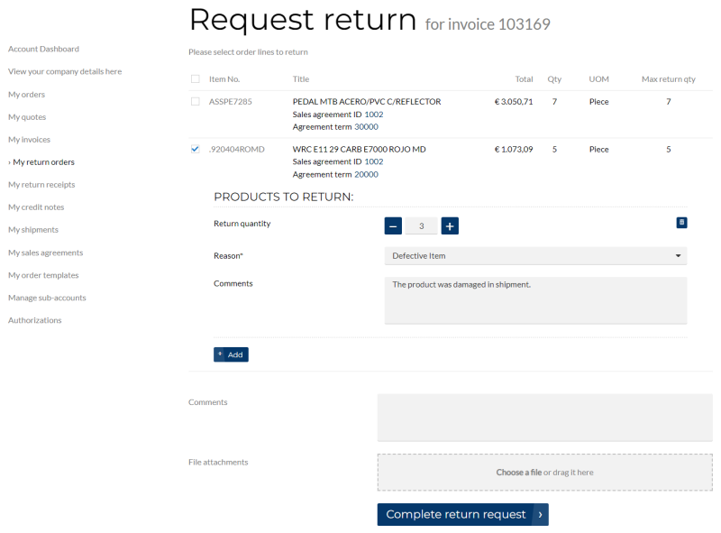Open Agreement term 20000 link

pyautogui.click(x=366, y=174)
